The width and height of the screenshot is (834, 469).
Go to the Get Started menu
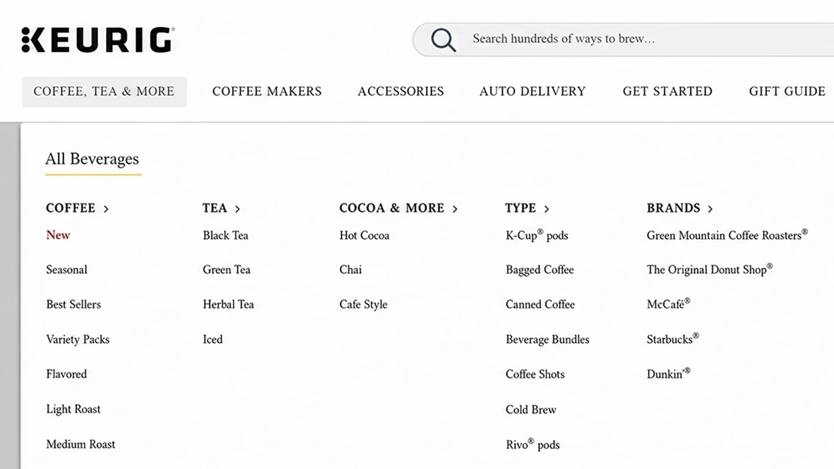[x=667, y=92]
